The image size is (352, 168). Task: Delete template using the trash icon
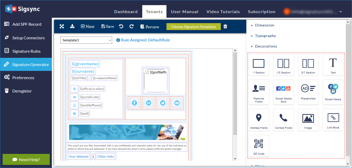click(x=225, y=26)
